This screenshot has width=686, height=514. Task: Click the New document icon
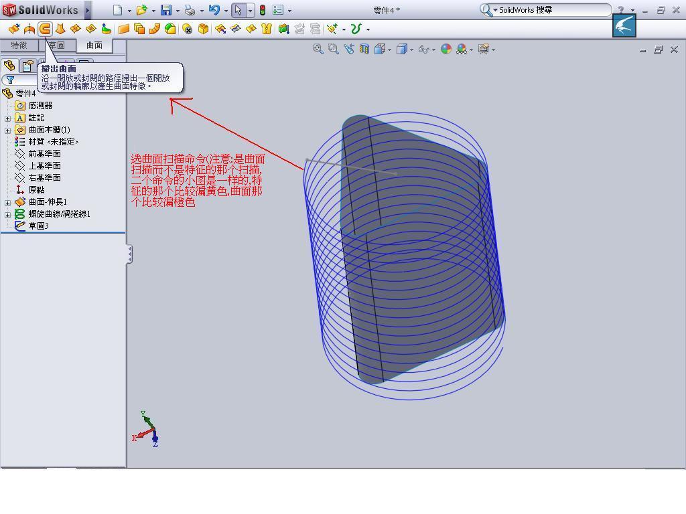117,10
